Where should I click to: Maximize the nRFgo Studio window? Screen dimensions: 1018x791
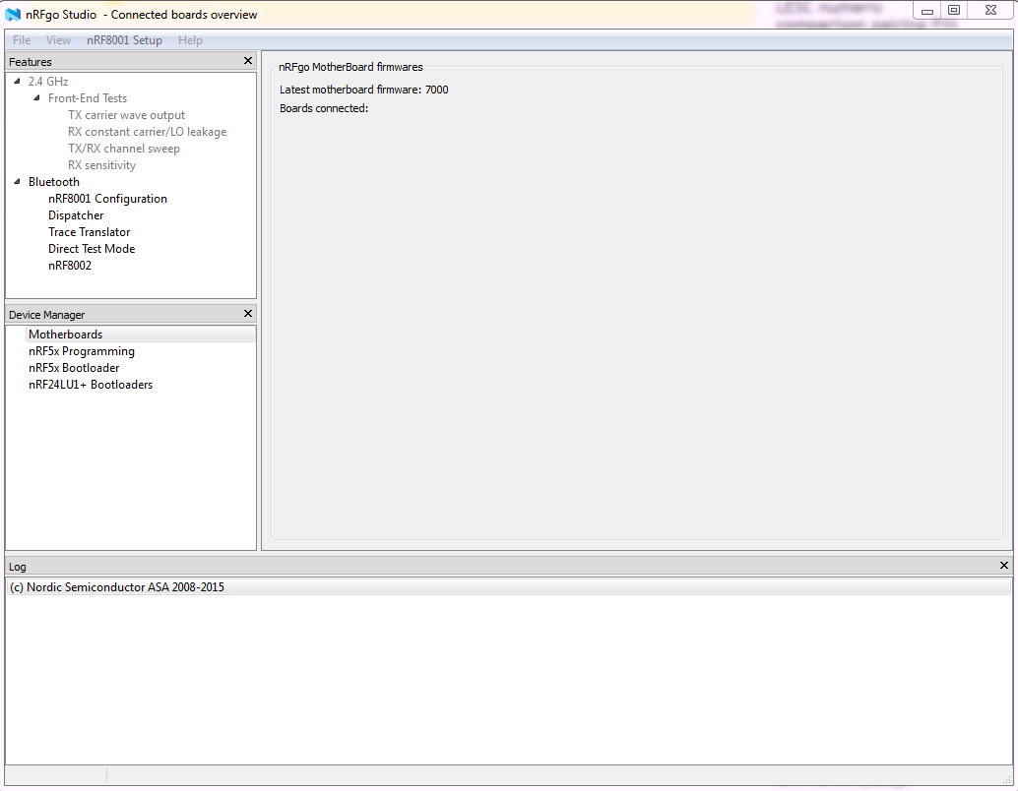[954, 11]
